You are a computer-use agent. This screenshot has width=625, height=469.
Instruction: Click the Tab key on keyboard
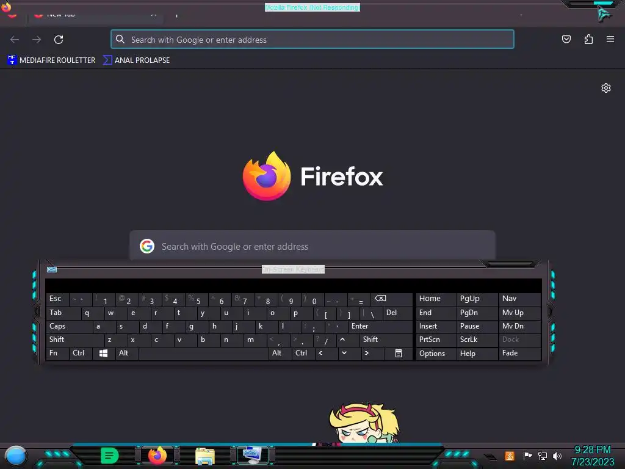[x=63, y=313]
